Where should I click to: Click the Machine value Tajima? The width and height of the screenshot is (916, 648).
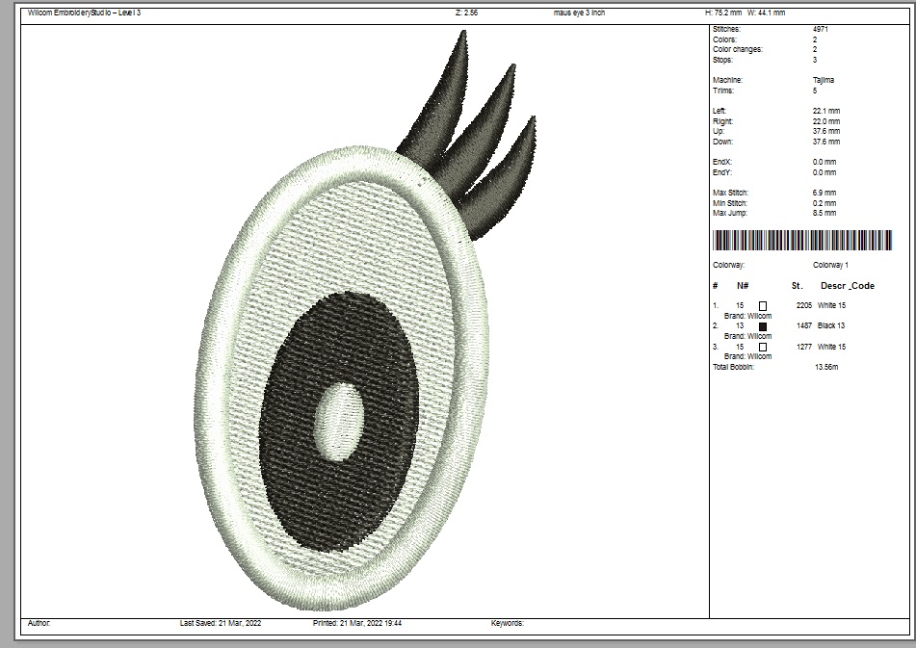click(824, 80)
